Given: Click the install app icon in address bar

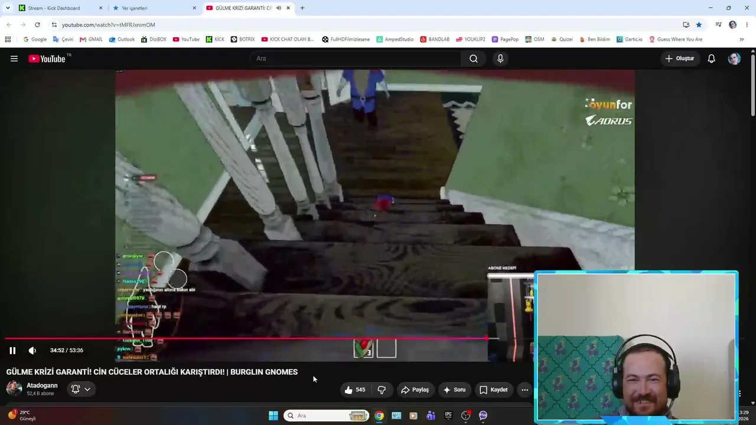Looking at the screenshot, I should tap(686, 25).
